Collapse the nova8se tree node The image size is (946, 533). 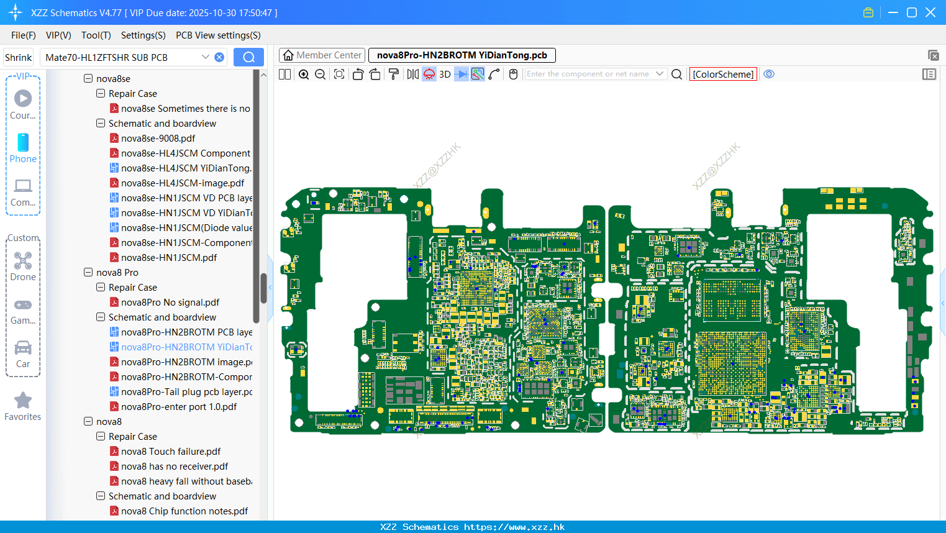88,79
